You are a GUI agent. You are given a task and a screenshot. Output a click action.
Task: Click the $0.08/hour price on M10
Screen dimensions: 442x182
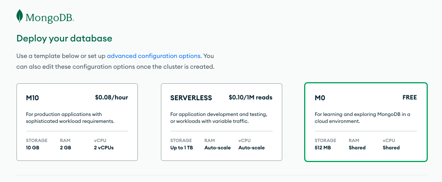coord(111,98)
